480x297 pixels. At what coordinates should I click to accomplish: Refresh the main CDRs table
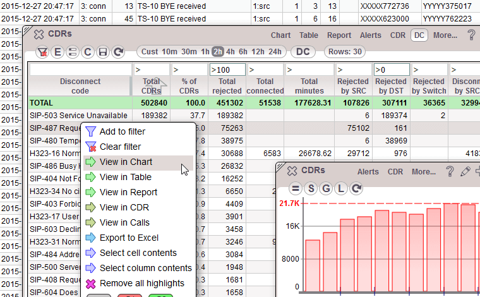(117, 52)
